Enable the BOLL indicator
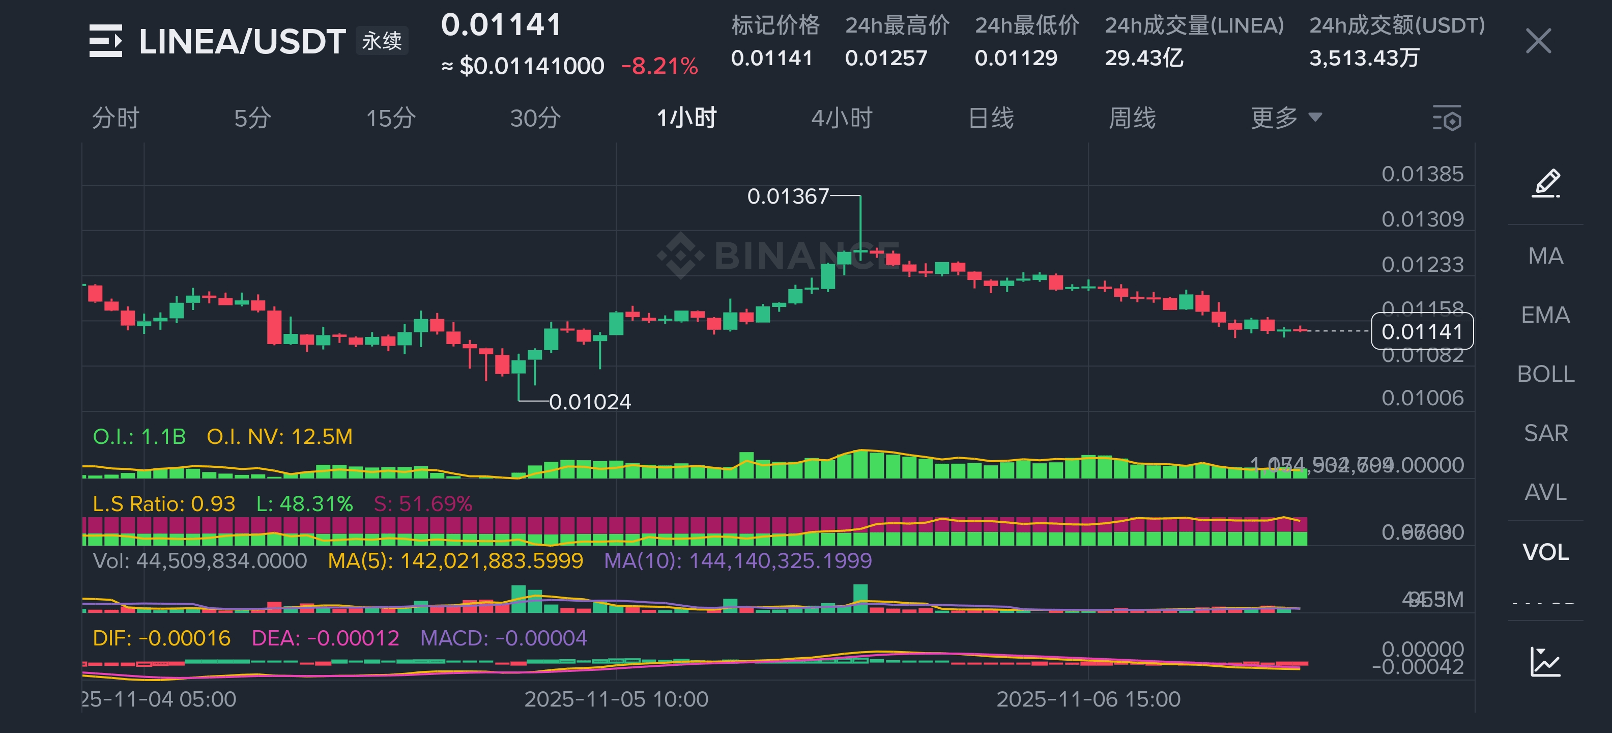This screenshot has height=733, width=1612. 1545,374
